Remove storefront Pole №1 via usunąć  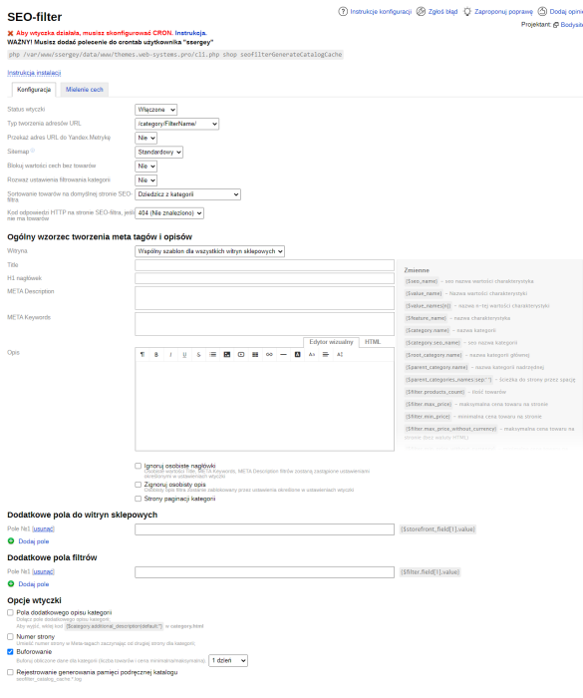pyautogui.click(x=43, y=528)
